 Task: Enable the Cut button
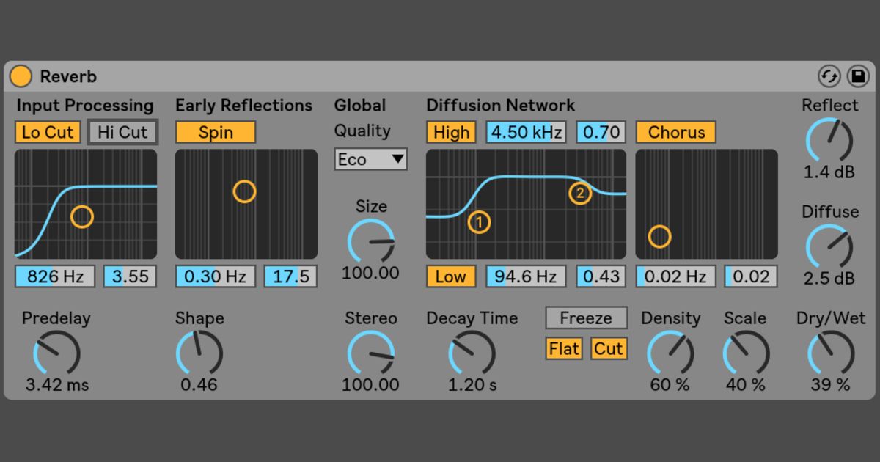pos(609,349)
